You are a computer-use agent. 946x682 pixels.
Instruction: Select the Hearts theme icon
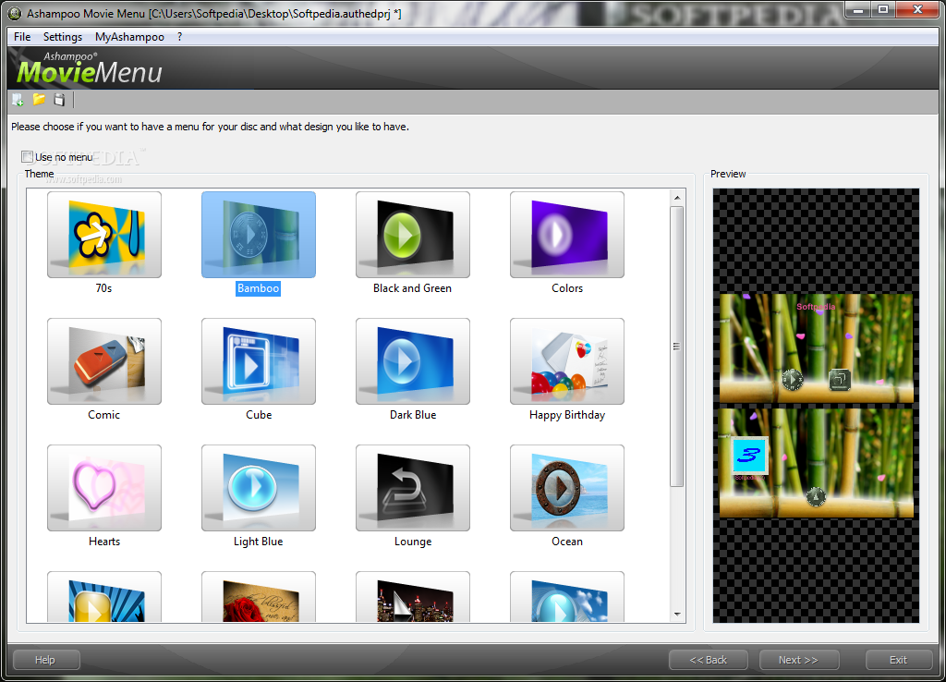click(x=104, y=488)
